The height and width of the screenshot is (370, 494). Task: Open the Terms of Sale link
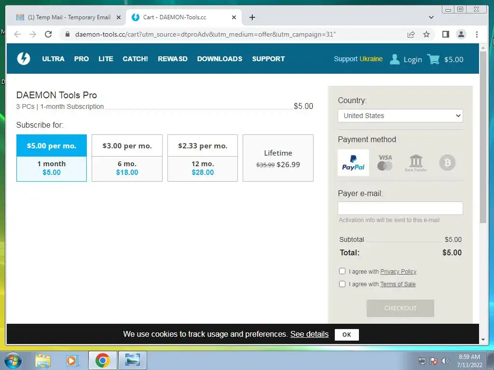pyautogui.click(x=398, y=284)
